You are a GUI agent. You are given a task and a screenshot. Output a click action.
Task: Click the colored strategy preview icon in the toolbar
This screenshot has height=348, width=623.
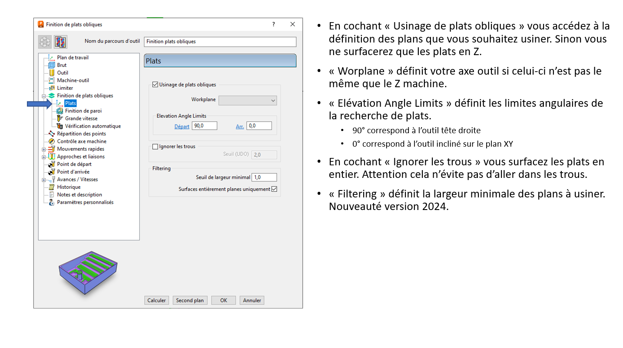(x=60, y=42)
